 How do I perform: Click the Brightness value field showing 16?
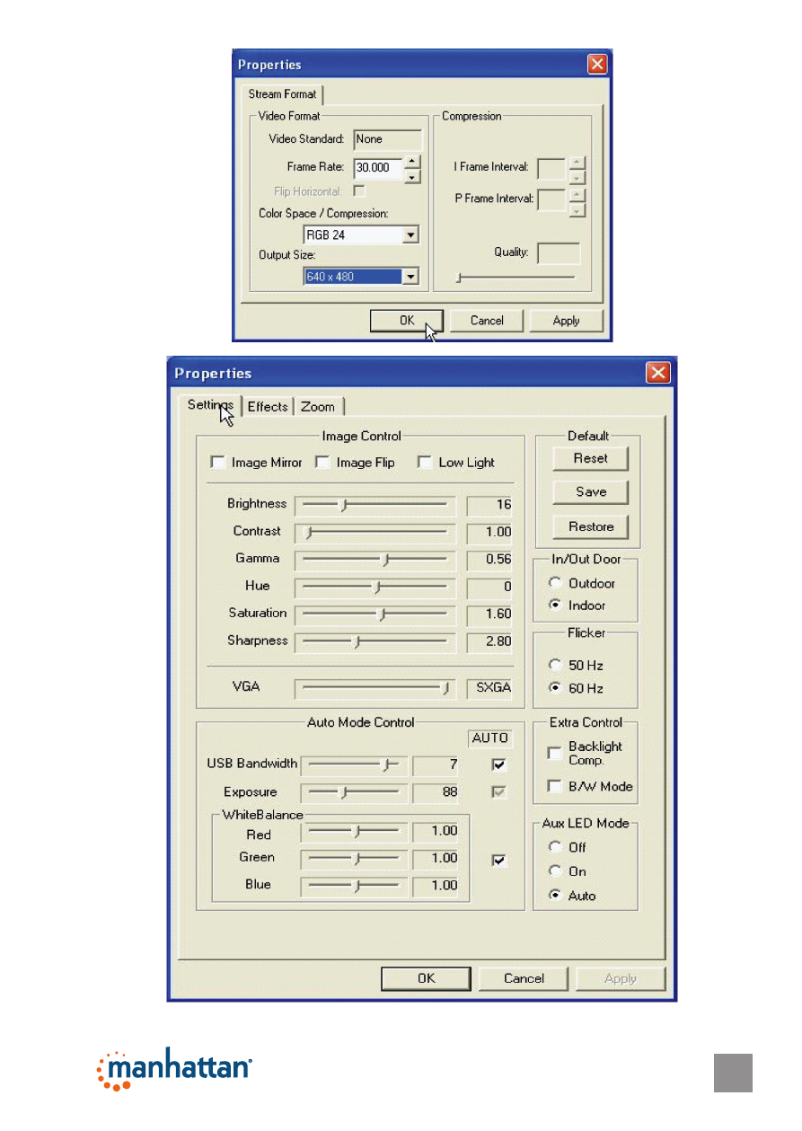490,505
